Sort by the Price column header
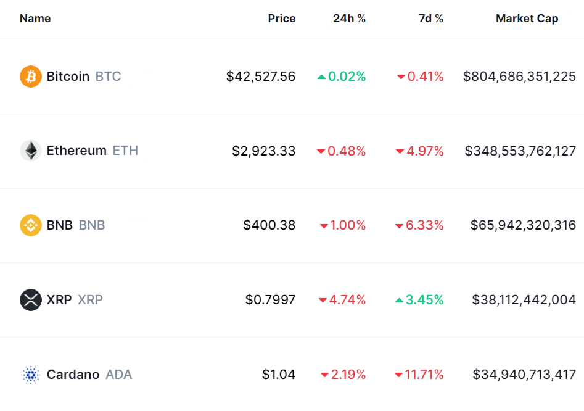The width and height of the screenshot is (584, 411). [x=281, y=19]
